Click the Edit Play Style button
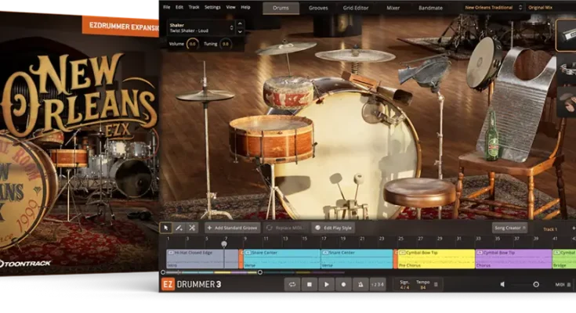Image resolution: width=576 pixels, height=313 pixels. (332, 228)
